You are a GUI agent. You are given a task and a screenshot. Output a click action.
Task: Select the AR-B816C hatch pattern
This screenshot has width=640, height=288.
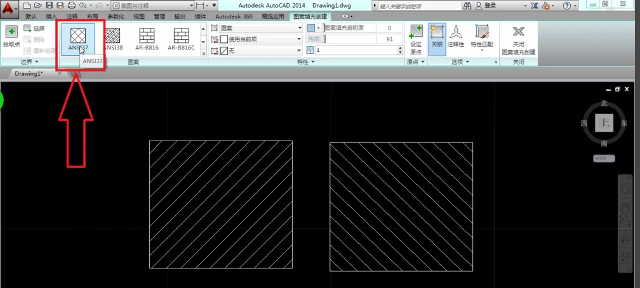click(x=181, y=39)
